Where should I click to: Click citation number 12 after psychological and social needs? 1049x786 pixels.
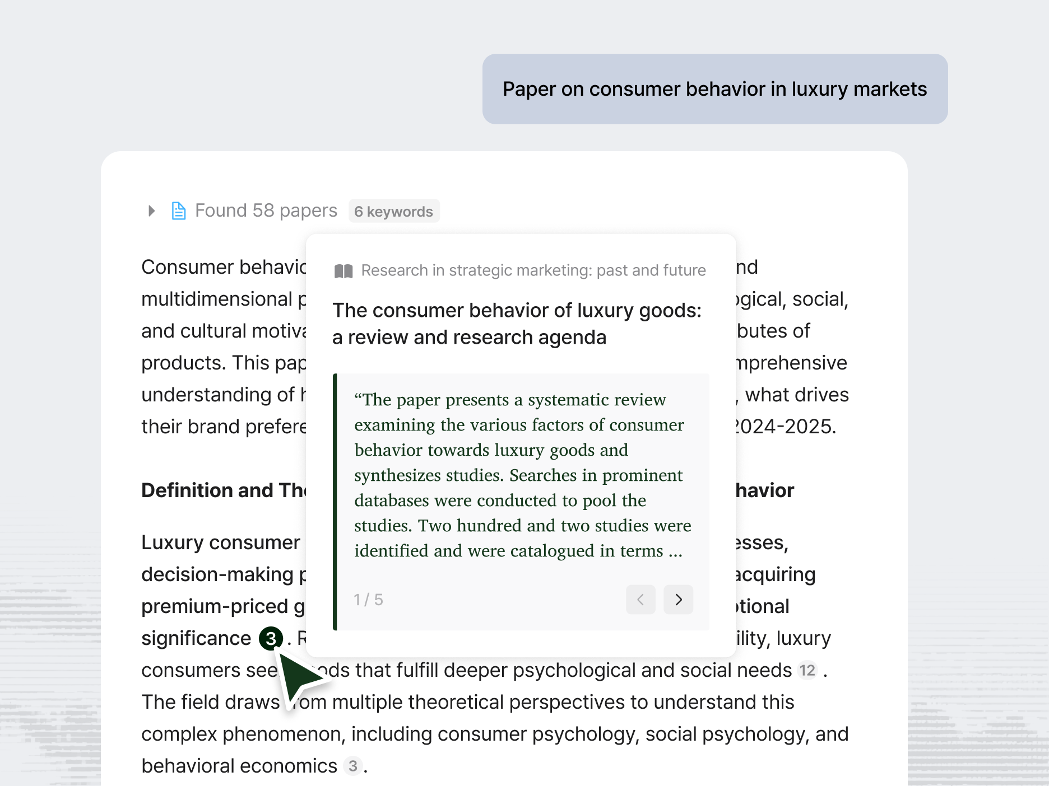click(807, 670)
